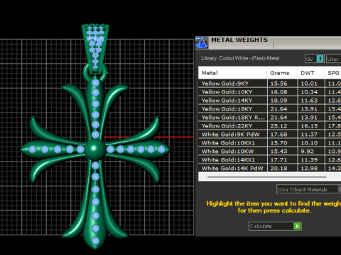The width and height of the screenshot is (341, 255).
Task: Select the White Gold:14K PdW row
Action: tap(269, 168)
